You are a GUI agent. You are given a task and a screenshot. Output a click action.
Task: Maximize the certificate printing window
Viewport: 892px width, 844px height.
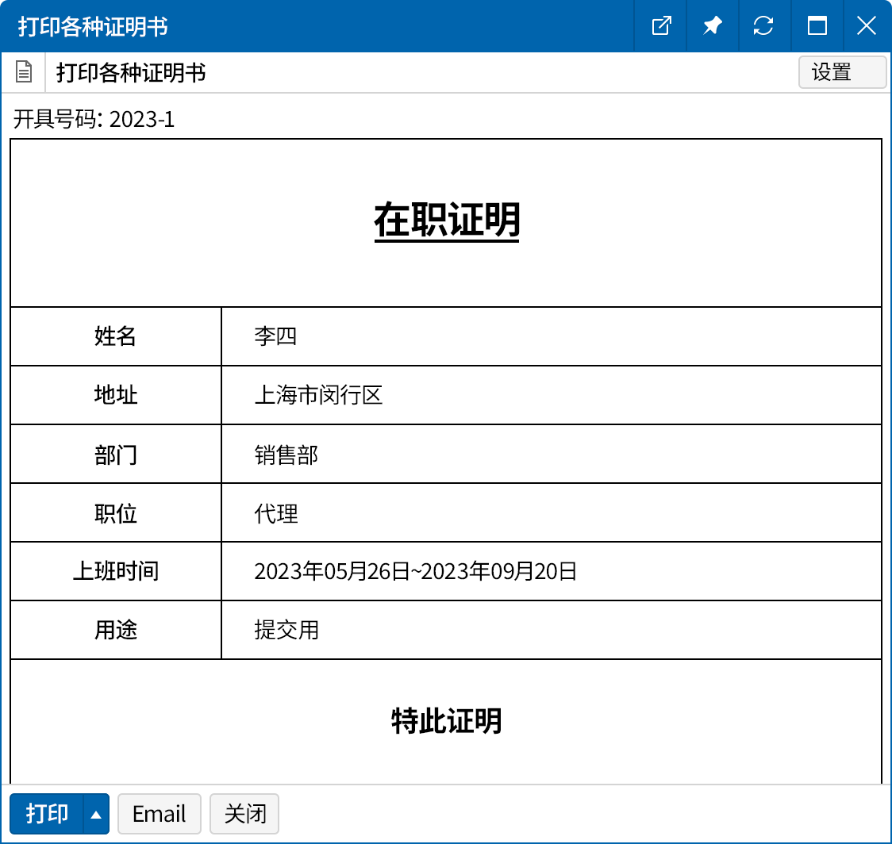[x=817, y=26]
